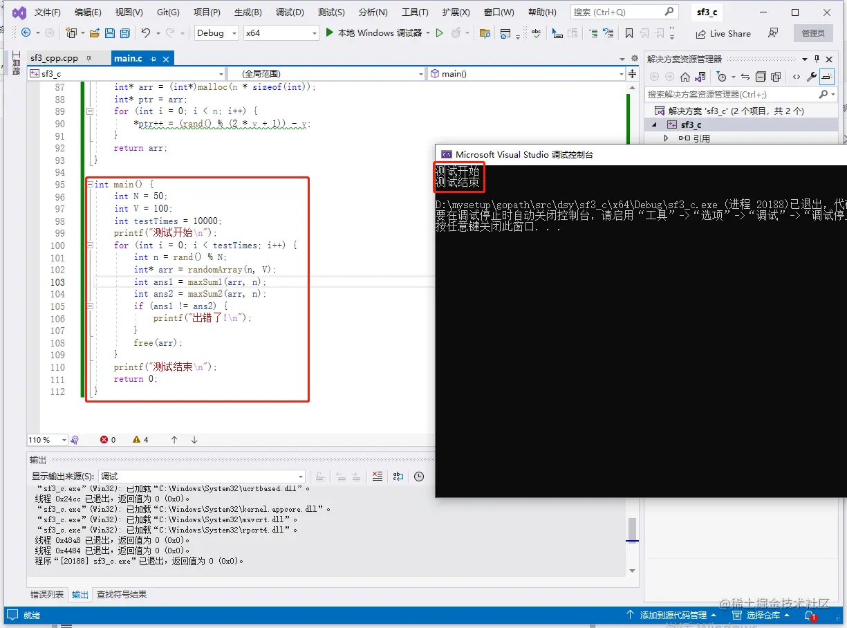Click the Home icon in Solution Explorer
The width and height of the screenshot is (847, 628).
685,77
